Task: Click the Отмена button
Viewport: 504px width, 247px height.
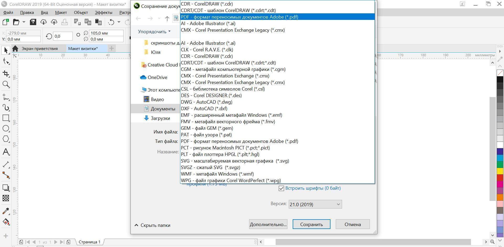Action: 353,224
